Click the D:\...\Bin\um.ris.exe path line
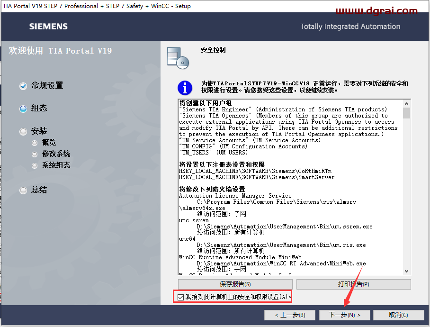The height and width of the screenshot is (327, 430). pyautogui.click(x=281, y=245)
